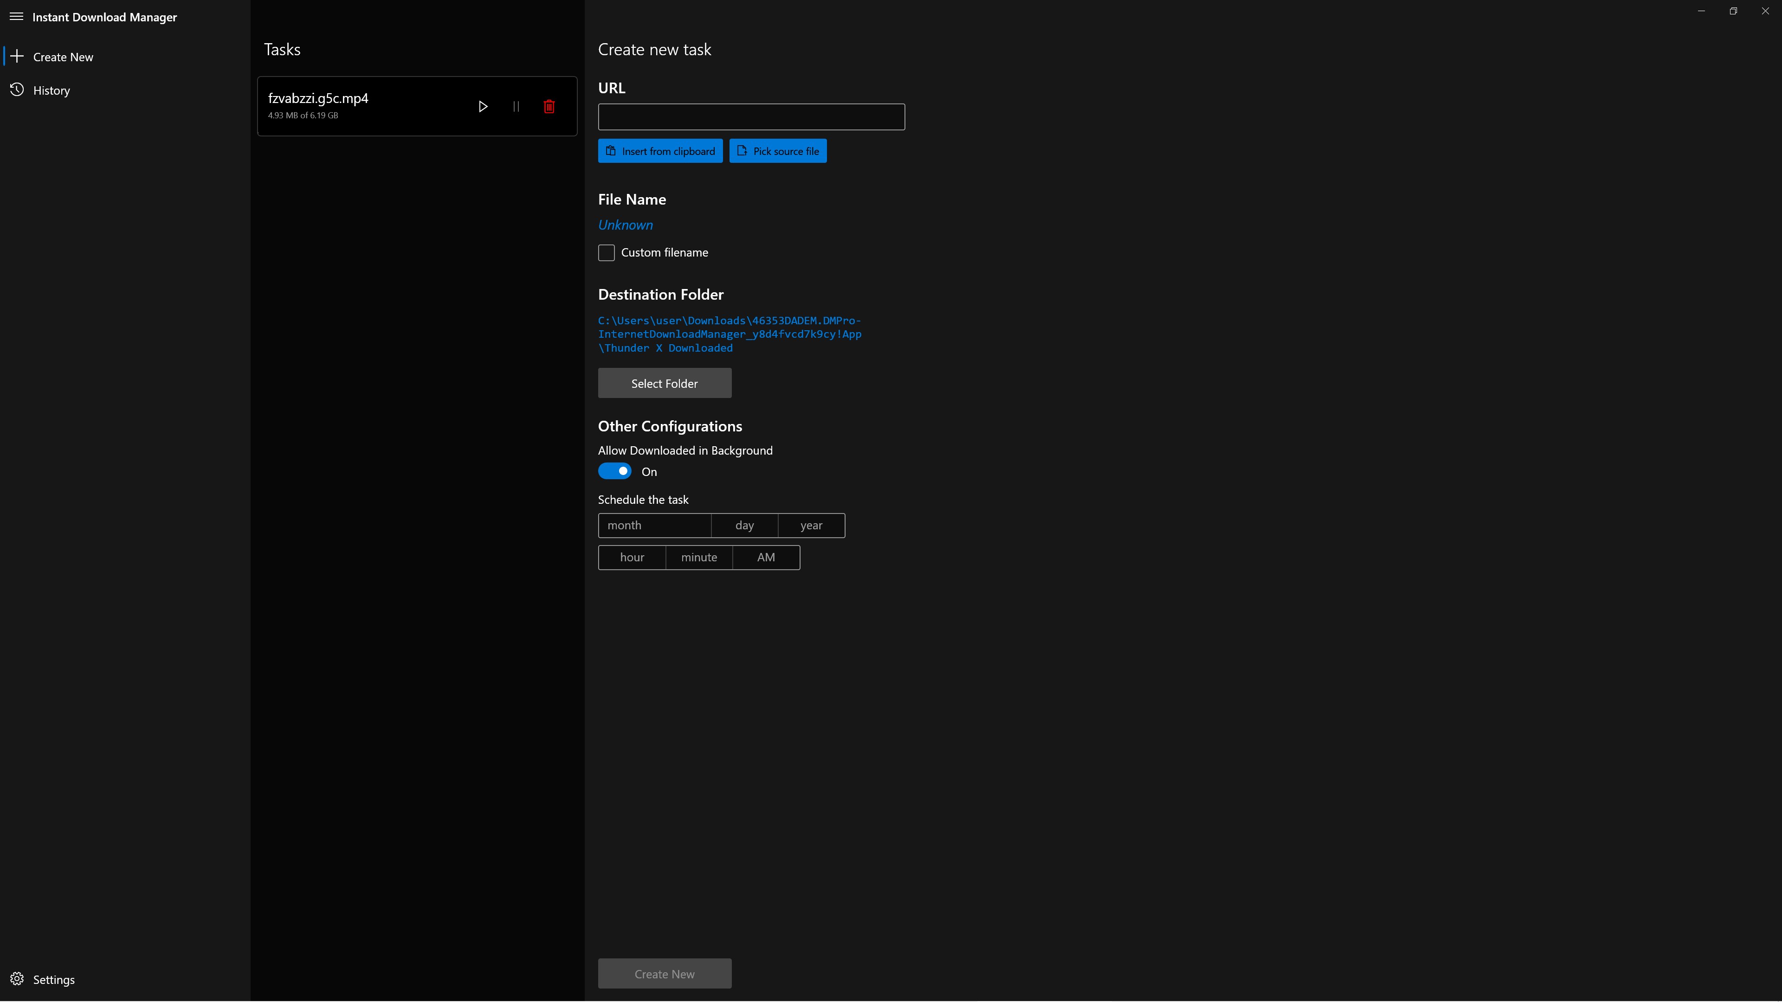Open History in the sidebar
The height and width of the screenshot is (1002, 1782).
(125, 90)
